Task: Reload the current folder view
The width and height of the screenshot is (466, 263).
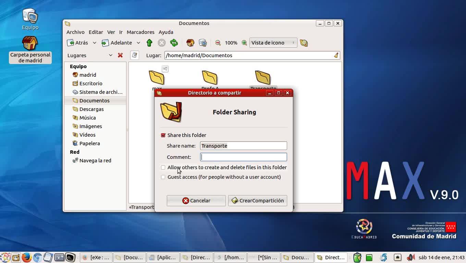Action: tap(174, 43)
